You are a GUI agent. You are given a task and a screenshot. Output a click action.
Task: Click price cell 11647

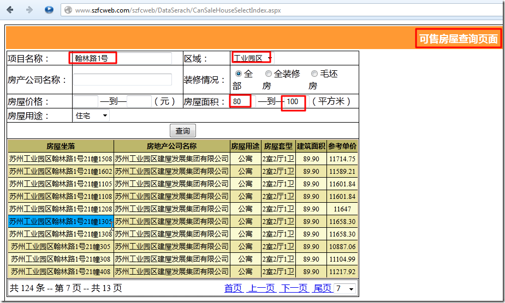click(x=342, y=209)
